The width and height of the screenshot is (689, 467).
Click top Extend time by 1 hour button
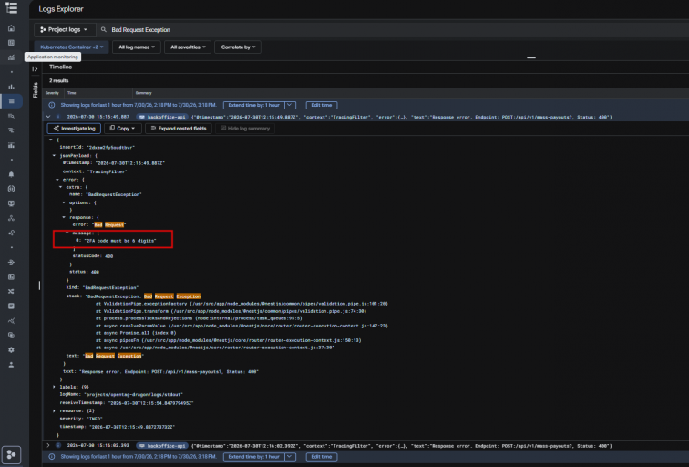[x=254, y=105]
